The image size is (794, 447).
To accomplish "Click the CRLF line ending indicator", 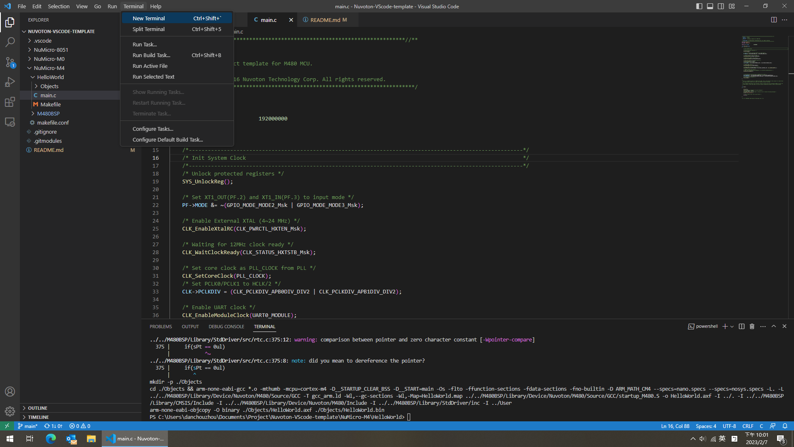I will click(x=748, y=426).
